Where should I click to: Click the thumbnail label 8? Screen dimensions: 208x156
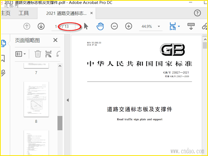(x=36, y=121)
